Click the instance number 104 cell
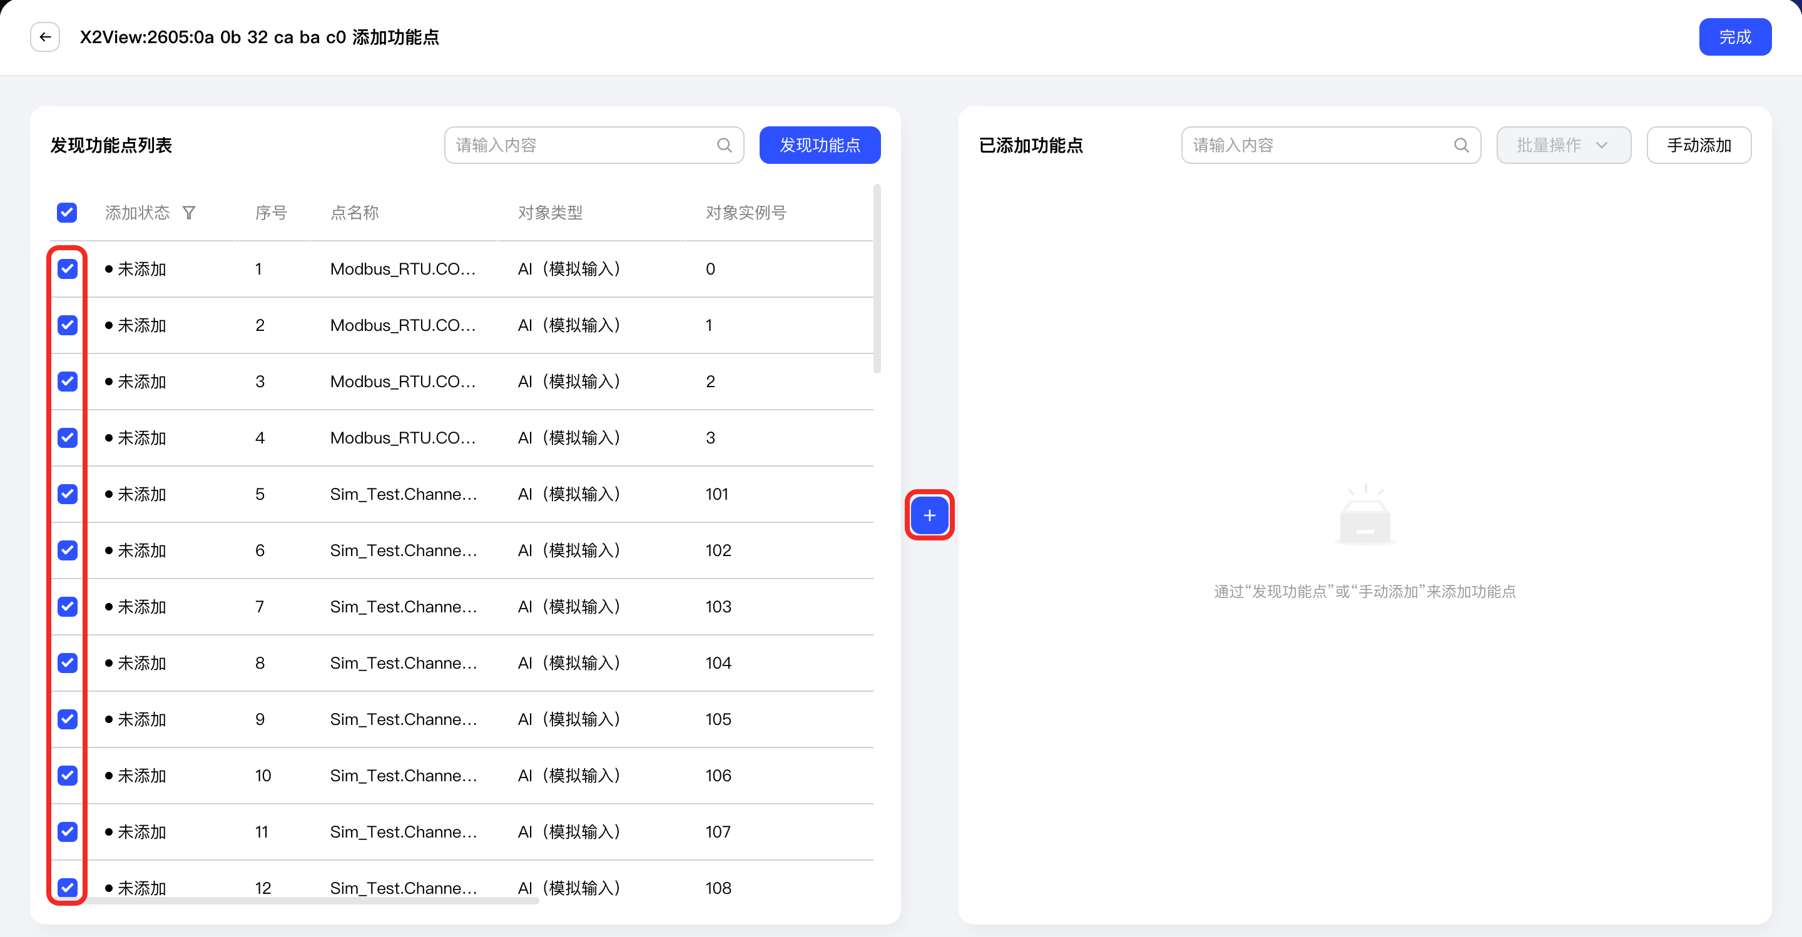 pyautogui.click(x=718, y=663)
